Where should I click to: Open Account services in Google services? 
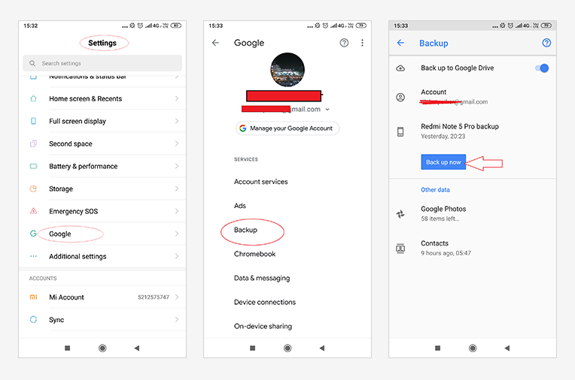(x=260, y=182)
